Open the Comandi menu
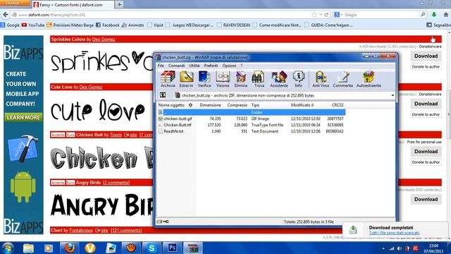Image resolution: width=451 pixels, height=254 pixels. click(x=176, y=66)
